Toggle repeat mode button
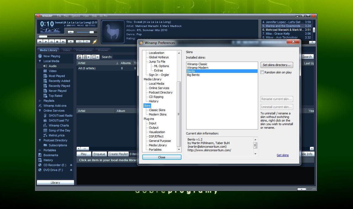The image size is (353, 209). tap(87, 42)
